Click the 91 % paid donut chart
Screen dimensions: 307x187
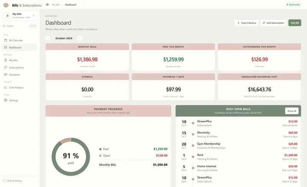click(x=71, y=157)
